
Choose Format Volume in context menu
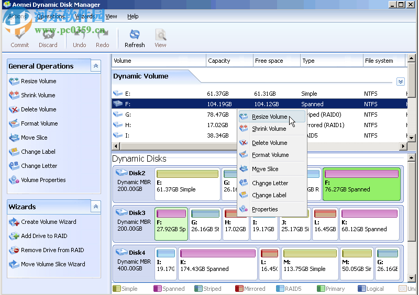(x=272, y=155)
